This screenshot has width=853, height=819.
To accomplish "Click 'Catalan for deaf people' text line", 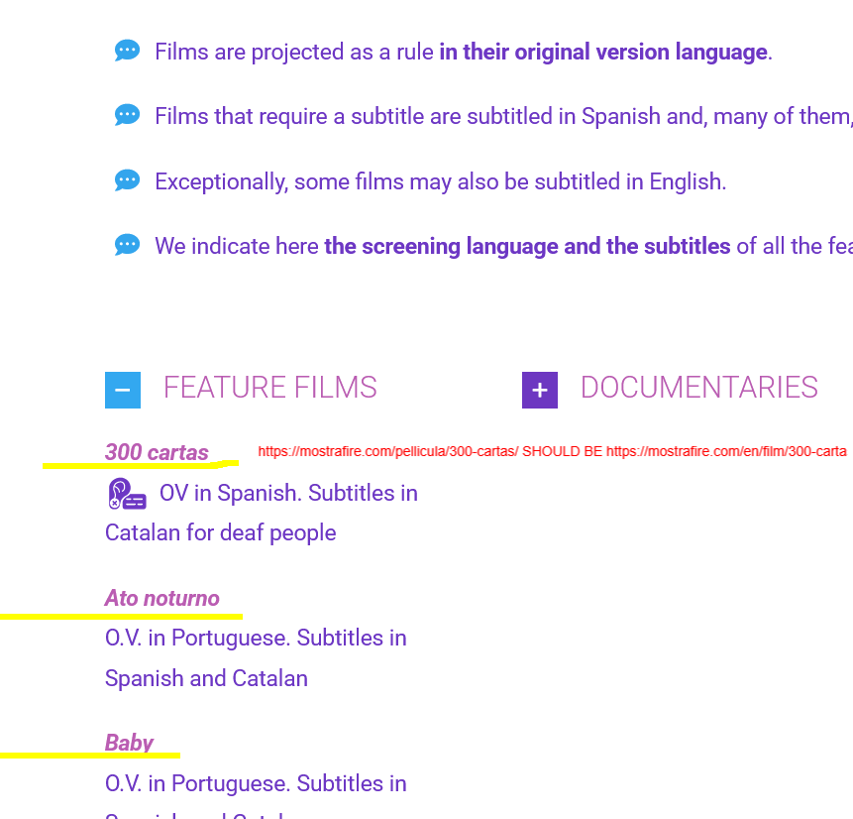I will click(220, 533).
